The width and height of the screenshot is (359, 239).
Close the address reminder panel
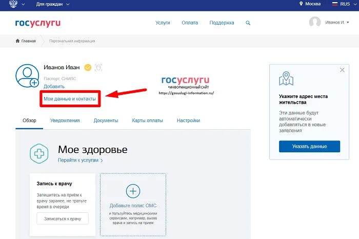(x=342, y=70)
